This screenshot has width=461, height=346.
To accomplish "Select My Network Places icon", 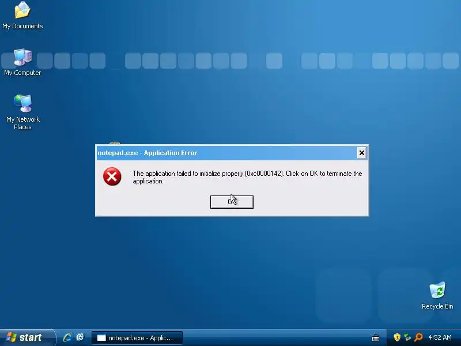I will [x=22, y=112].
